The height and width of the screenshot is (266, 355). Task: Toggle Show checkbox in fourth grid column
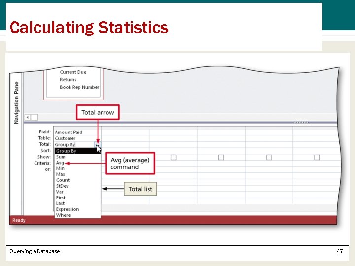point(221,157)
